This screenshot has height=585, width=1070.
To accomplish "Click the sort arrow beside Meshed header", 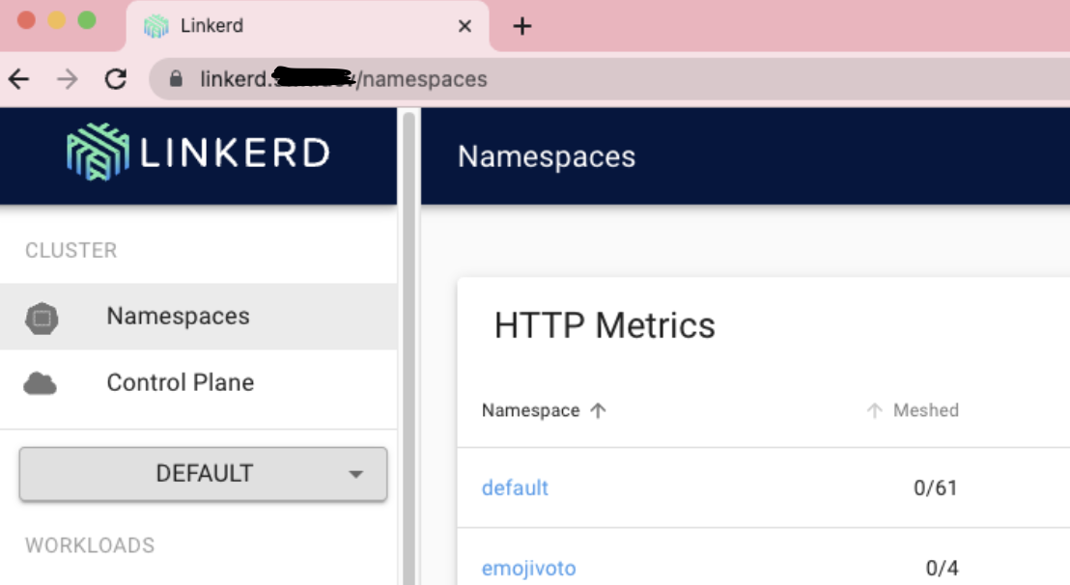I will point(874,410).
